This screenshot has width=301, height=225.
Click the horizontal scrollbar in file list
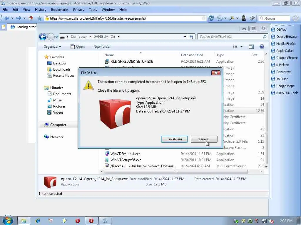(176, 172)
